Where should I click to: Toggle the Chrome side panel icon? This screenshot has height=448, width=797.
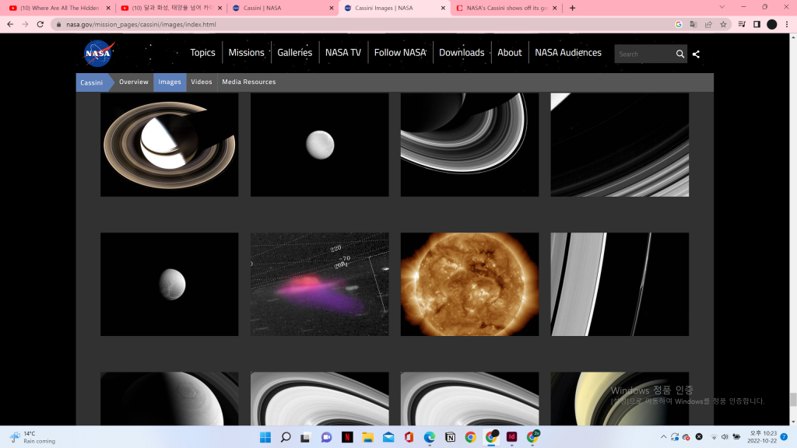point(757,24)
